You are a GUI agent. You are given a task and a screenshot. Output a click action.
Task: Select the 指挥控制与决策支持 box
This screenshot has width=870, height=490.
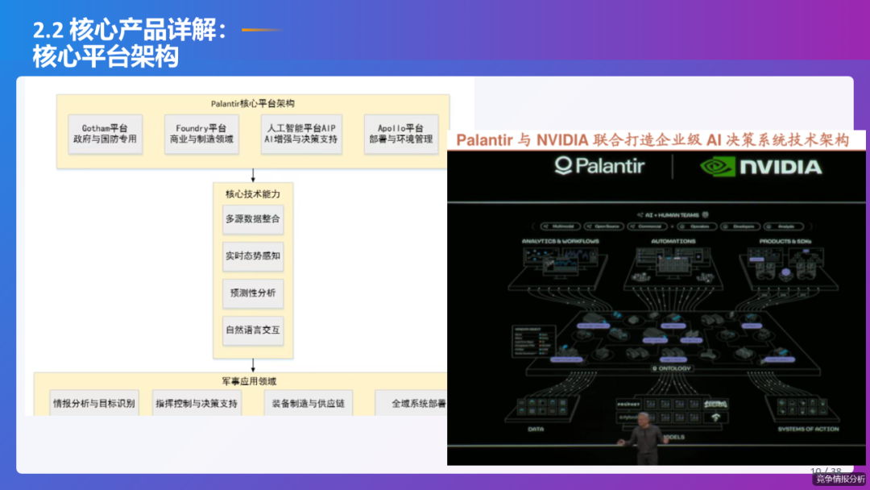pos(197,404)
